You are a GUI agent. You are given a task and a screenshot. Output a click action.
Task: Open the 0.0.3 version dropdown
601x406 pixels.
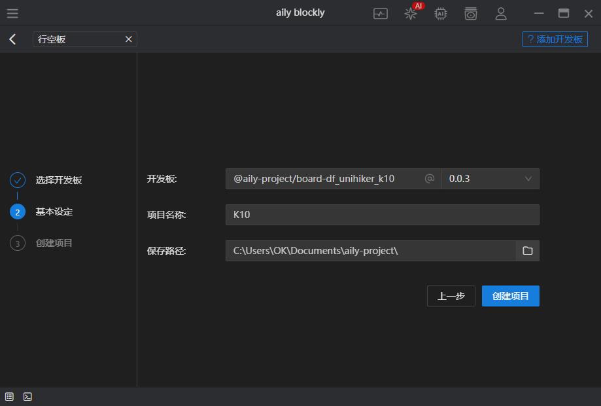click(490, 179)
